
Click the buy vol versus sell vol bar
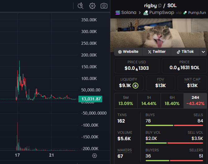(174, 143)
